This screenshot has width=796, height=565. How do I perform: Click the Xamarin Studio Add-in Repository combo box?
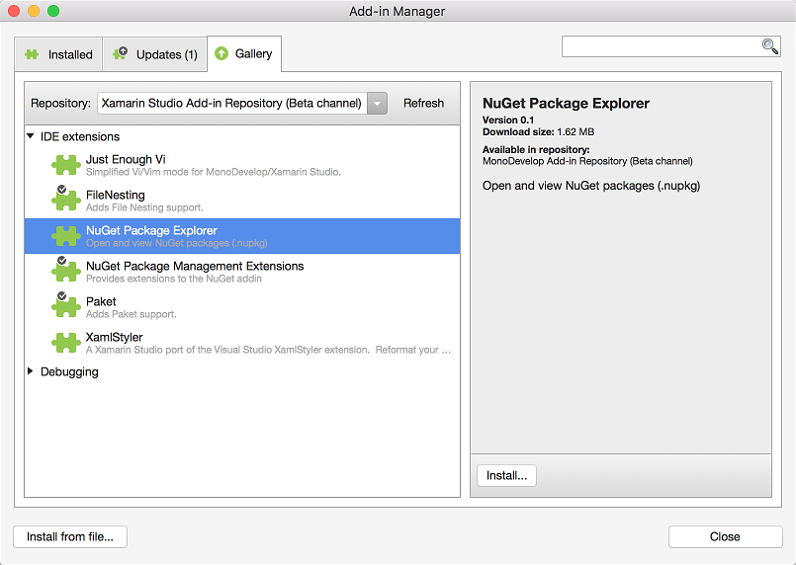point(242,103)
